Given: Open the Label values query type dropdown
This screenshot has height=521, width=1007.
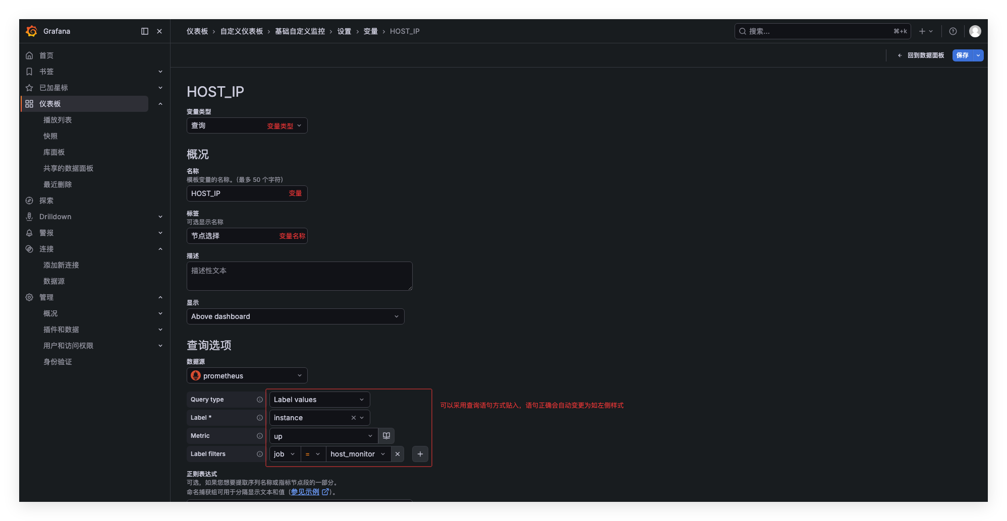Looking at the screenshot, I should [x=320, y=400].
